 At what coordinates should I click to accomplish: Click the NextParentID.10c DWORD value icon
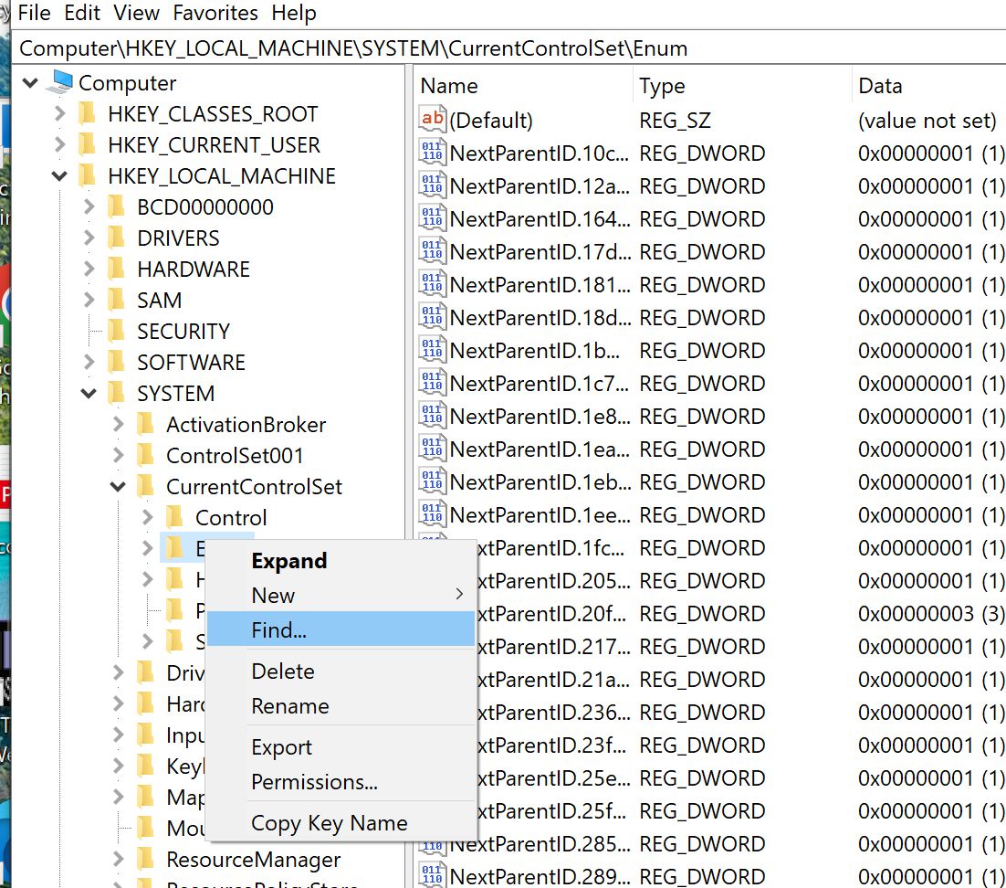[432, 153]
